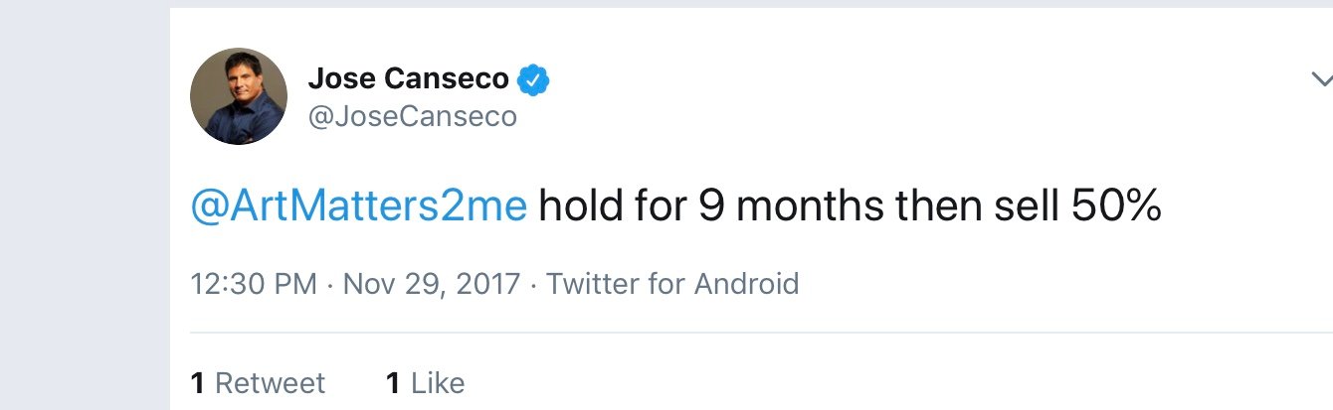
Task: Open the tweet options chevron menu
Action: 1321,79
